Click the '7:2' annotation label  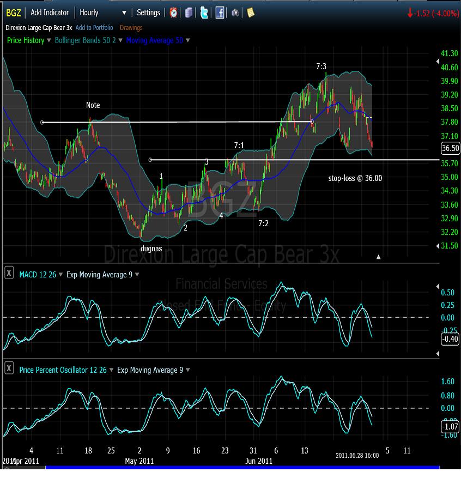point(263,223)
